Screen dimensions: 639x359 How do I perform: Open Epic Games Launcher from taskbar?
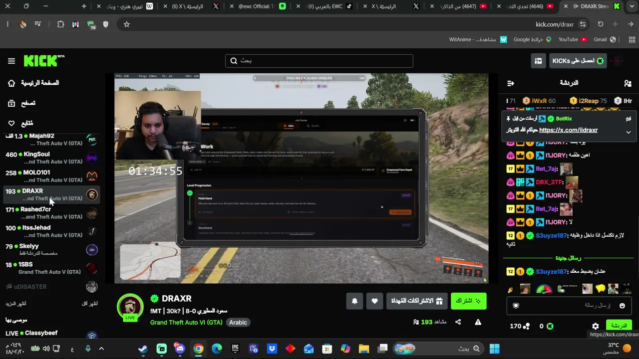235,349
